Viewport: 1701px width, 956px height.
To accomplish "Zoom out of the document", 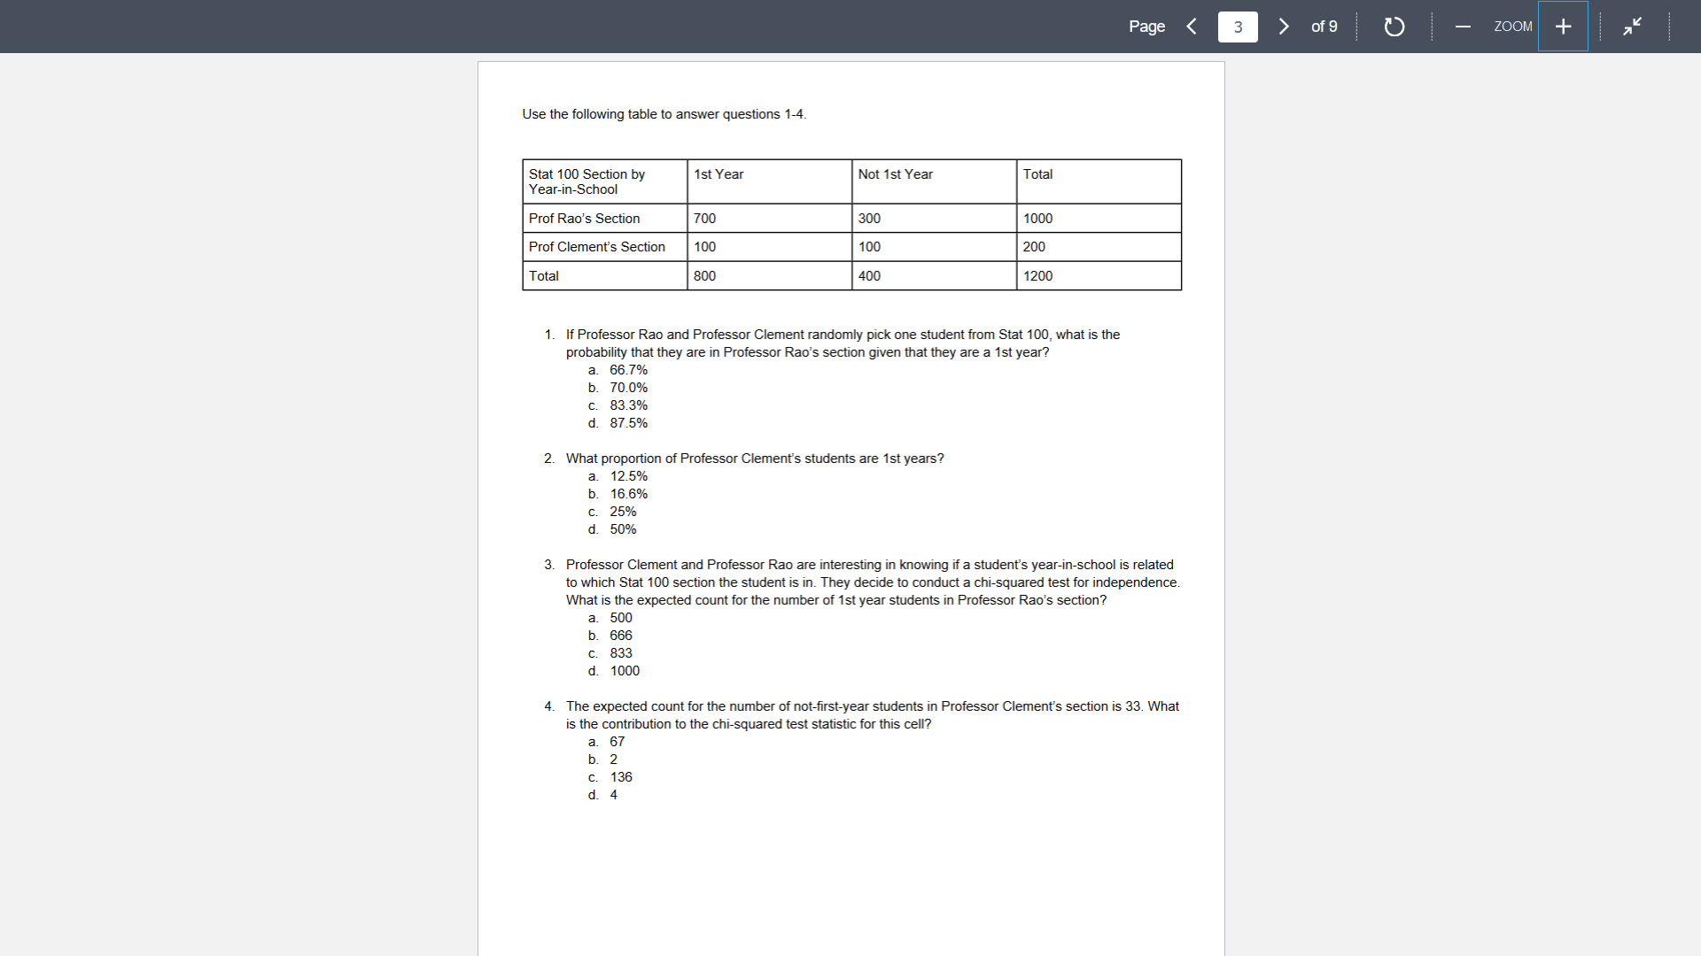I will point(1462,26).
